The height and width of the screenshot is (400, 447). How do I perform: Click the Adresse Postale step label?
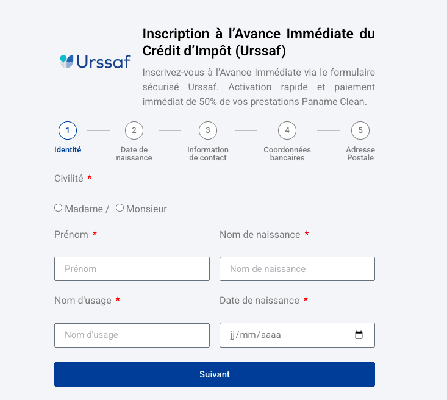(x=360, y=154)
